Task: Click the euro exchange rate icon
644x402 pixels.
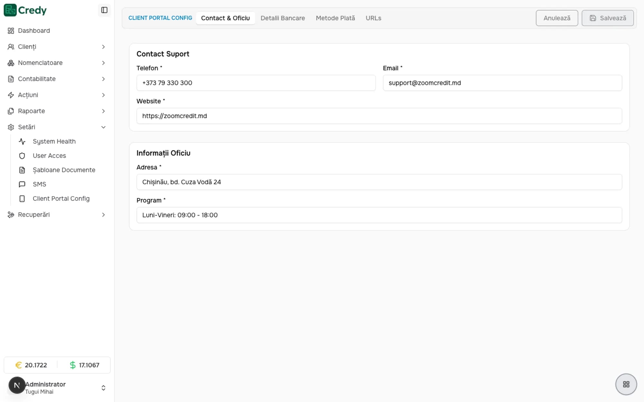Action: (x=18, y=365)
